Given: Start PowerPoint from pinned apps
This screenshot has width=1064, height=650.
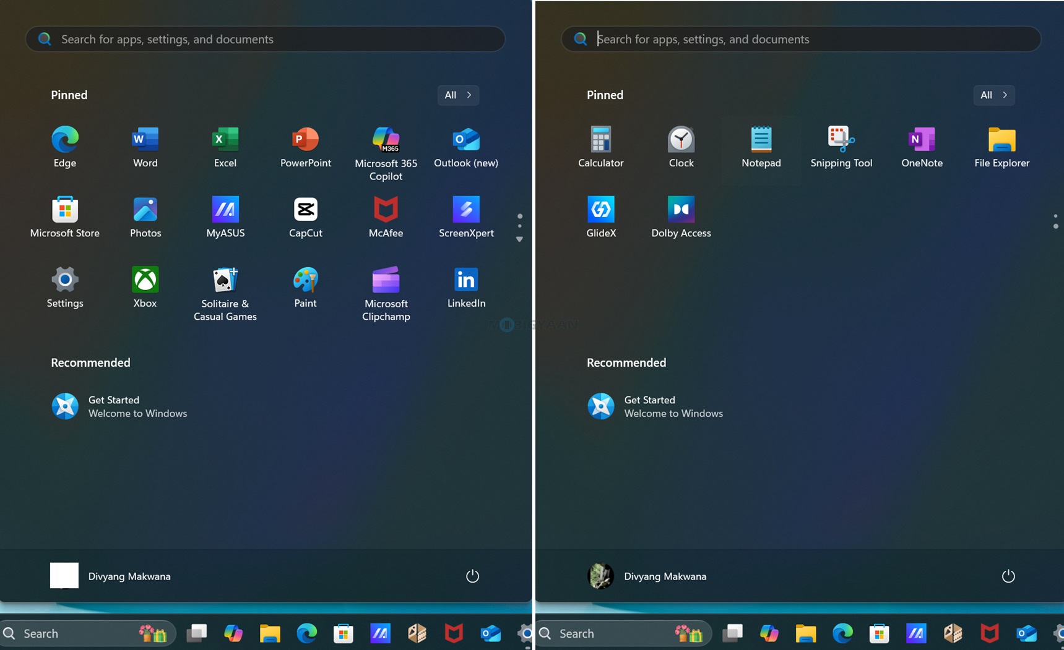Looking at the screenshot, I should tap(306, 147).
